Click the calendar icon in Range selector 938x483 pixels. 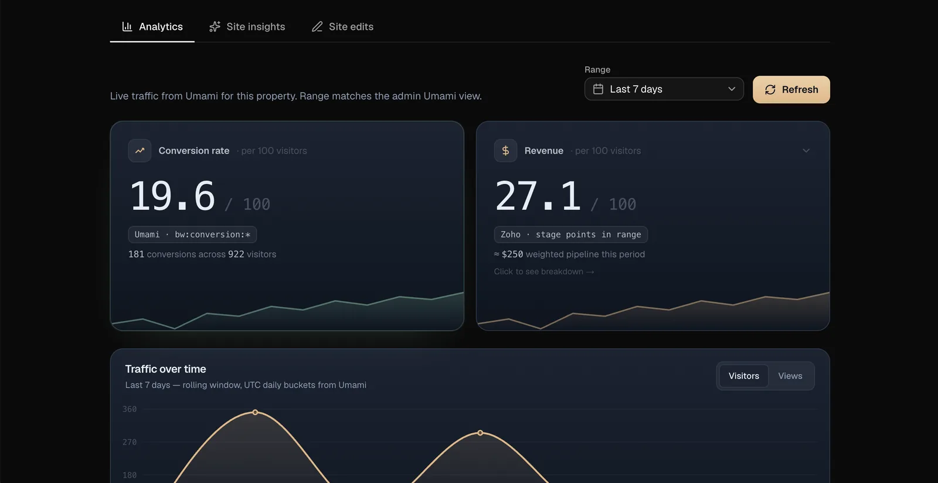pos(598,89)
